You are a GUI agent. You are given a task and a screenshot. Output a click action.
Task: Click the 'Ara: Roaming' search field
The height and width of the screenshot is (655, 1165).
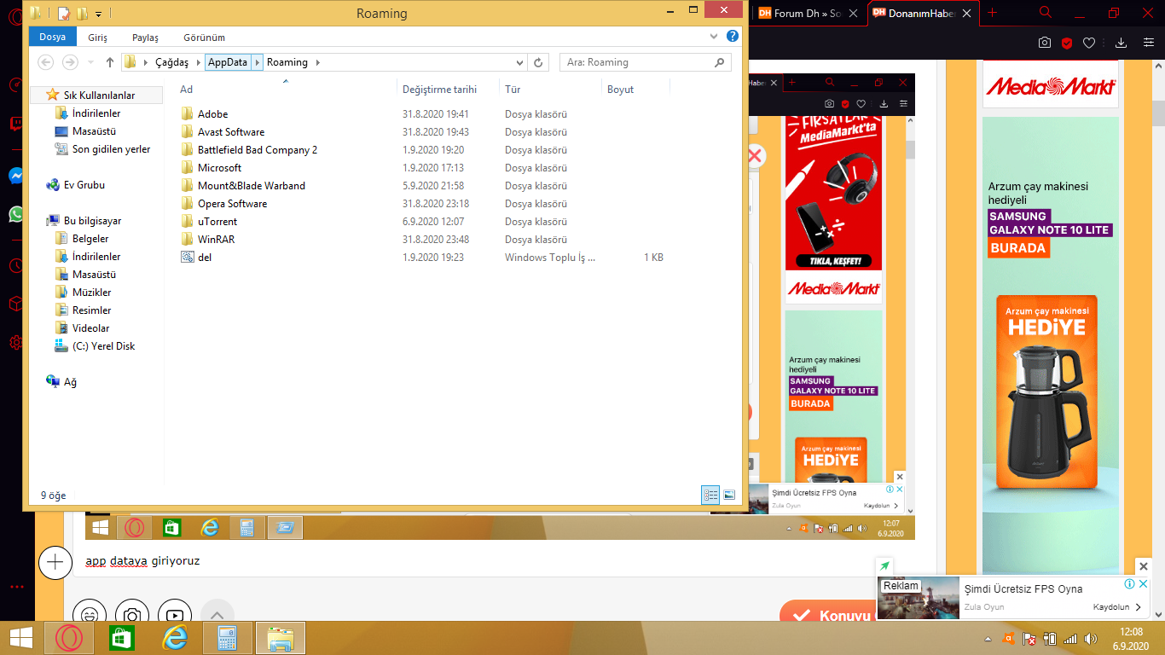click(x=645, y=62)
